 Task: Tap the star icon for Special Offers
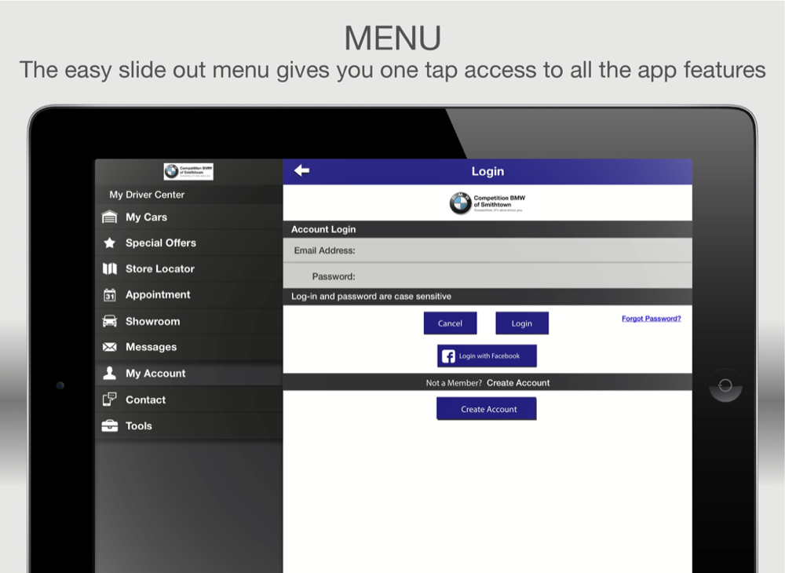point(110,243)
